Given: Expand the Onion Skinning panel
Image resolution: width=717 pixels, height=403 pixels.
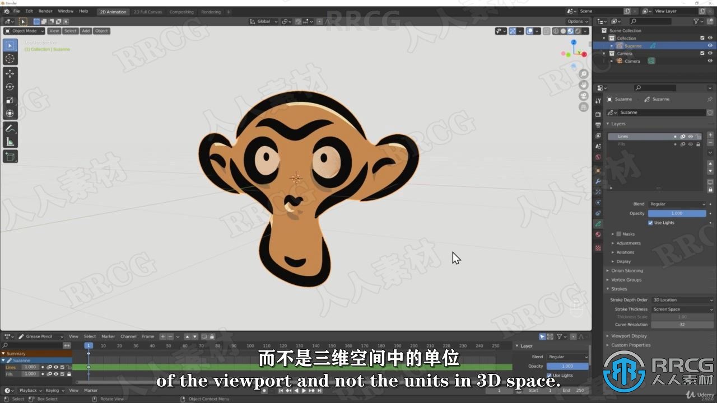Looking at the screenshot, I should tap(626, 271).
